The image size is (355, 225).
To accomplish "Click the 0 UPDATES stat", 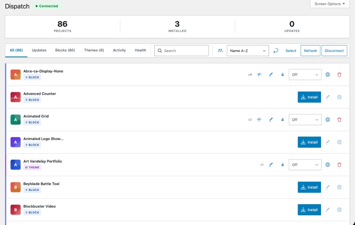I will (x=292, y=26).
